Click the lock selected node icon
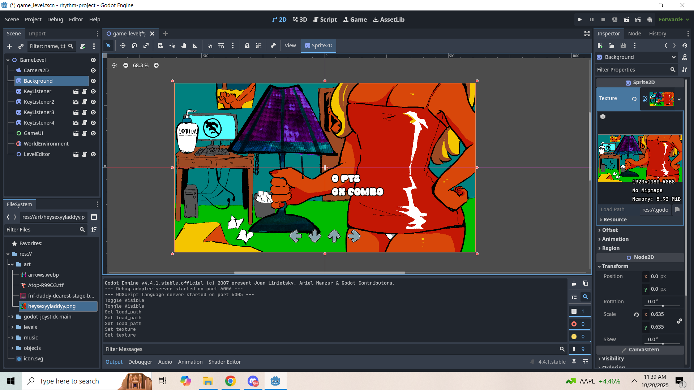 (247, 45)
